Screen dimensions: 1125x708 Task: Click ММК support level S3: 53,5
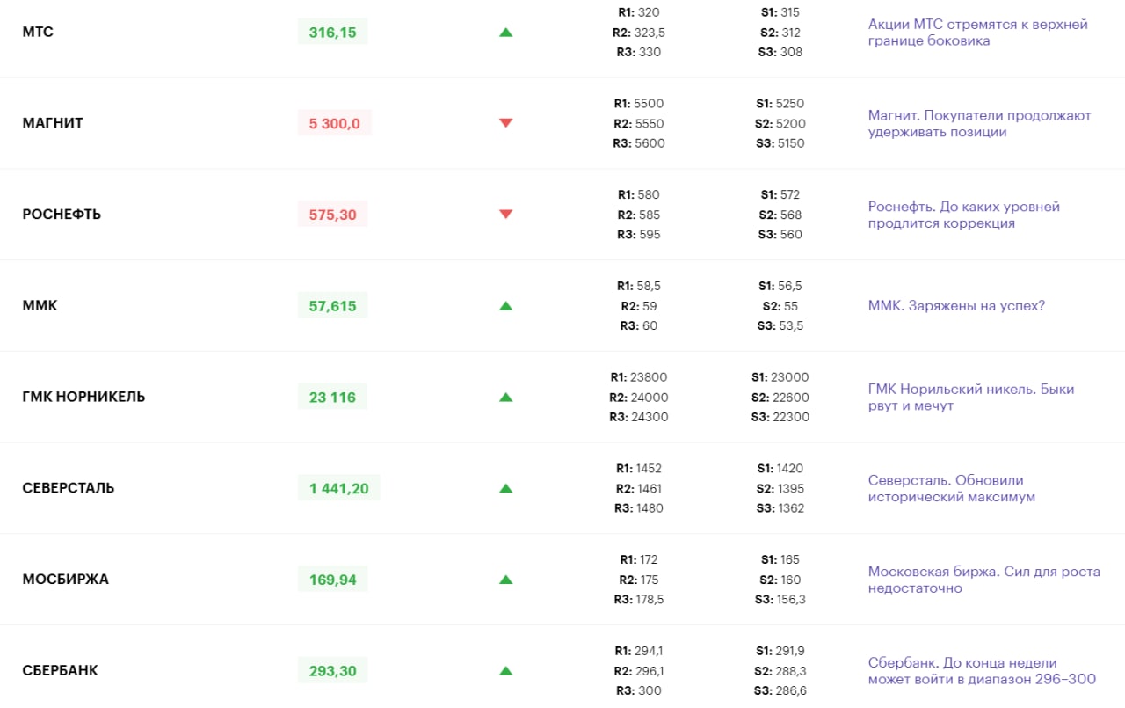coord(780,326)
